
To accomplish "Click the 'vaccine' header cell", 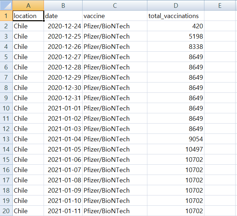I will click(115, 16).
